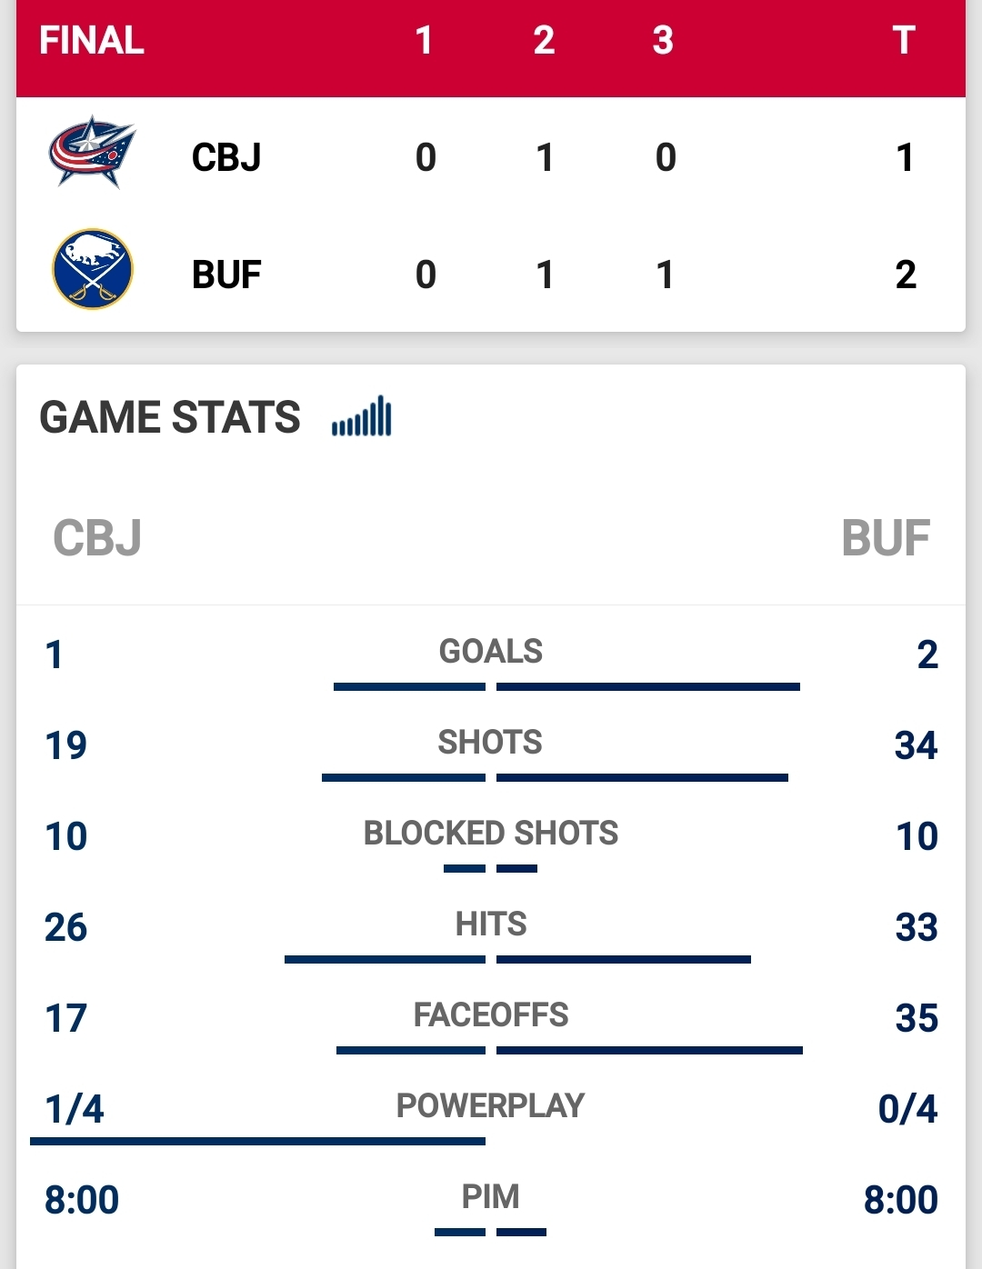Select the CBJ team name in scoreboard

coord(226,157)
